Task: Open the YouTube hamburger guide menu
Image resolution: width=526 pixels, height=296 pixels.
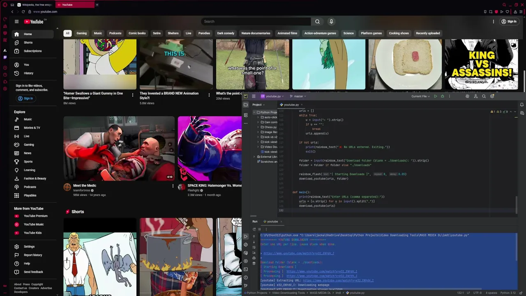Action: (16, 21)
